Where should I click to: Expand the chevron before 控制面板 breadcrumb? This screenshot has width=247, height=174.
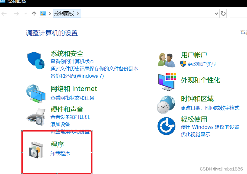pos(50,14)
